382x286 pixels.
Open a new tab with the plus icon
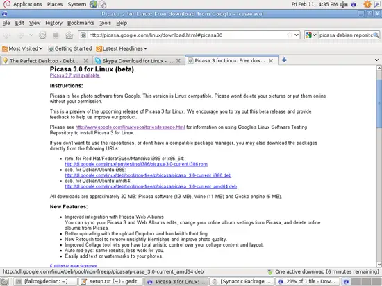pyautogui.click(x=284, y=60)
